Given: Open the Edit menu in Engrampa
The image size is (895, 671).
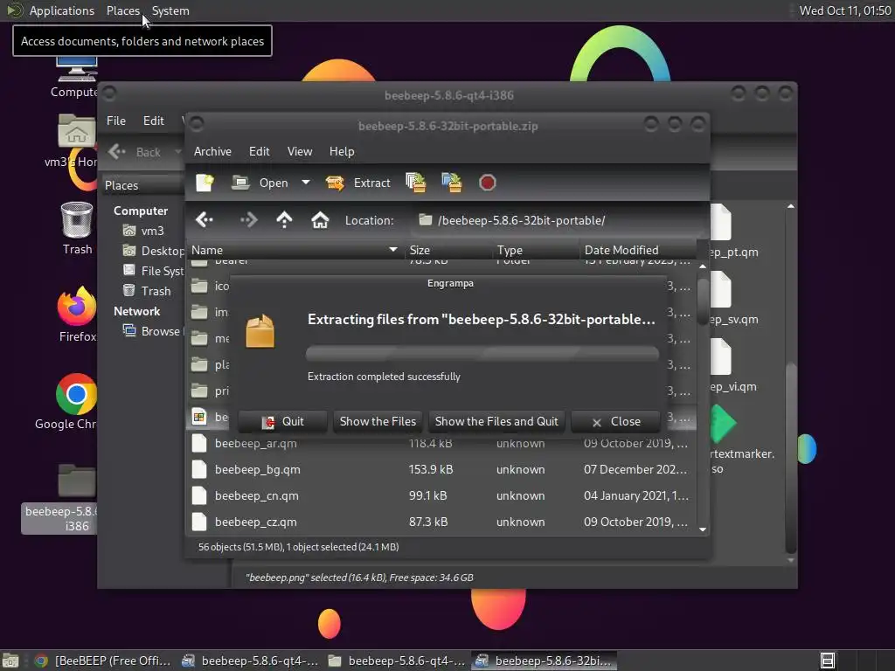Looking at the screenshot, I should coord(259,151).
